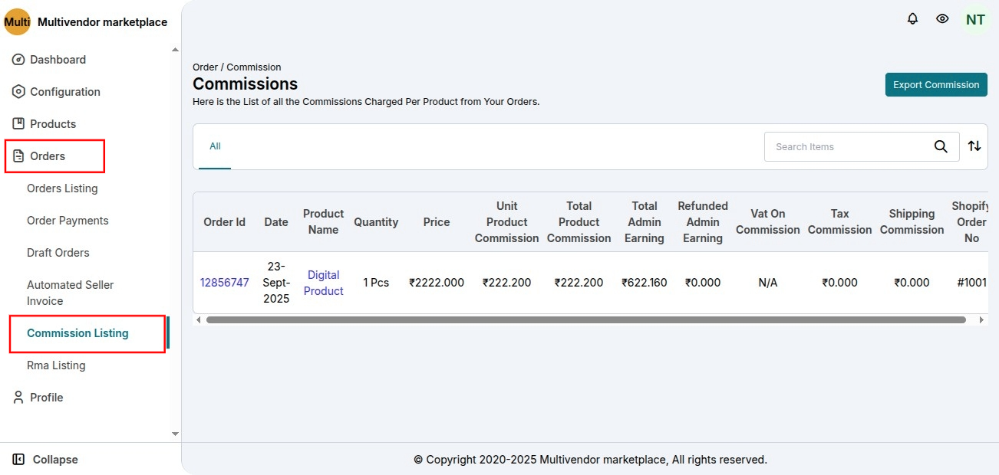The image size is (999, 475).
Task: Expand the Products sidebar section
Action: (x=52, y=124)
